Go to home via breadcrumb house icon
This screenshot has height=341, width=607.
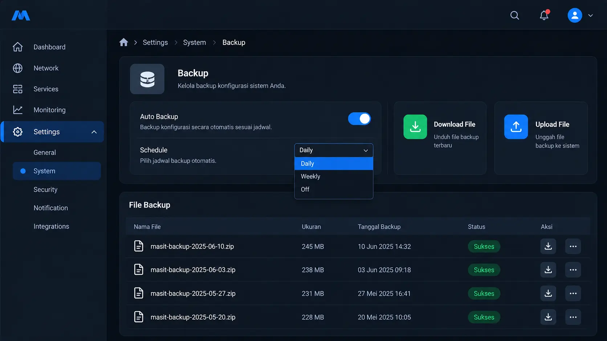123,42
